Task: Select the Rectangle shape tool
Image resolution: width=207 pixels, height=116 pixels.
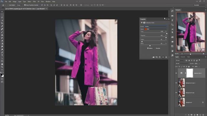Action: [2, 61]
